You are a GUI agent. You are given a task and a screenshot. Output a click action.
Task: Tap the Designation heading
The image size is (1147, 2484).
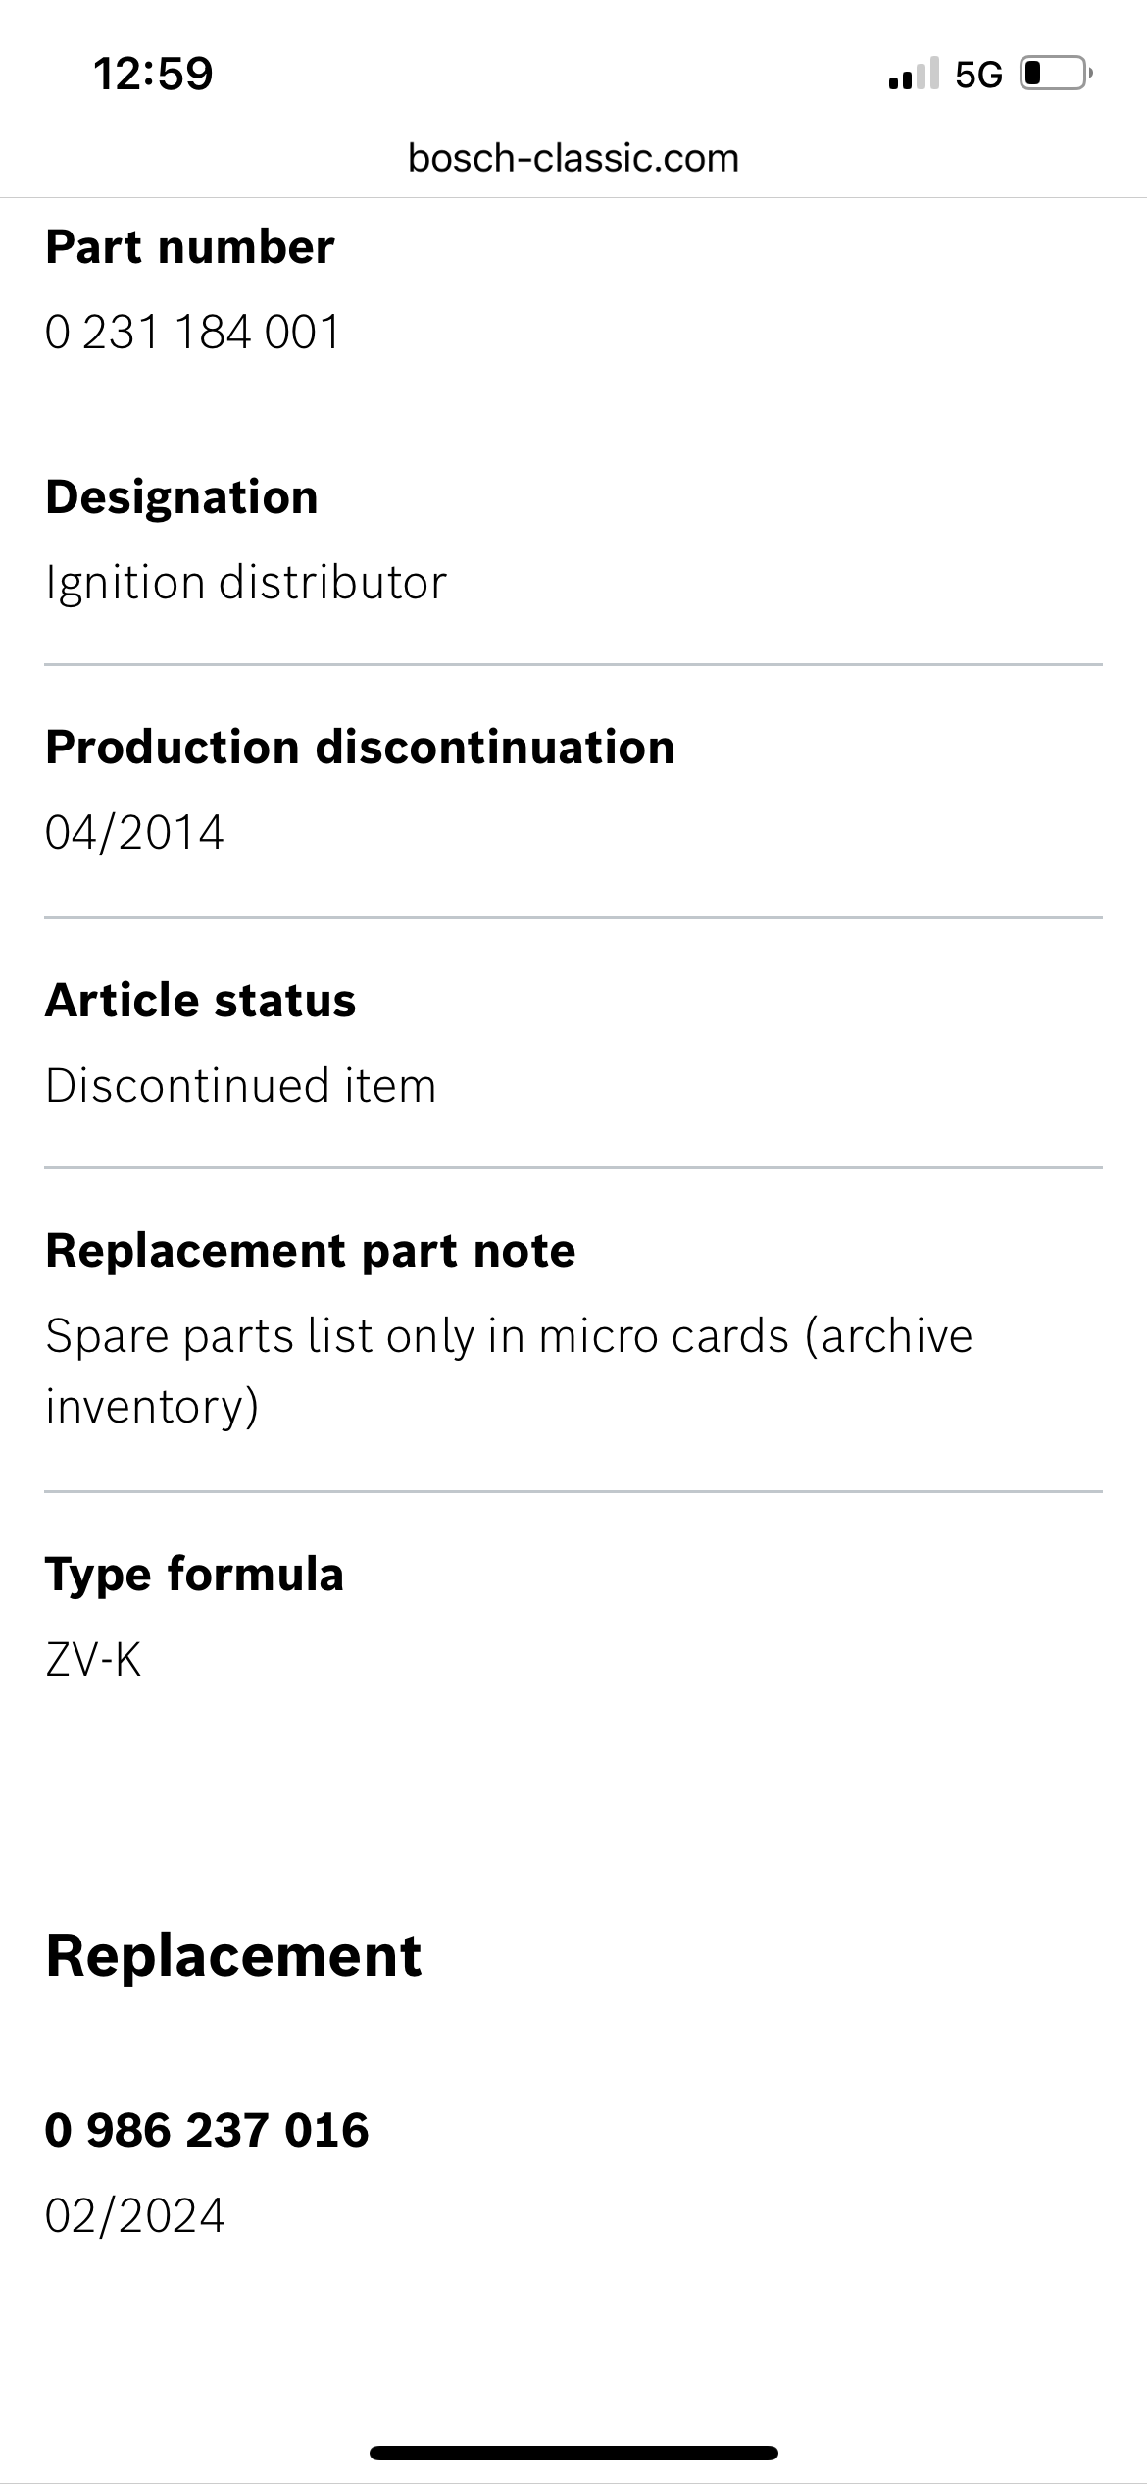point(182,496)
